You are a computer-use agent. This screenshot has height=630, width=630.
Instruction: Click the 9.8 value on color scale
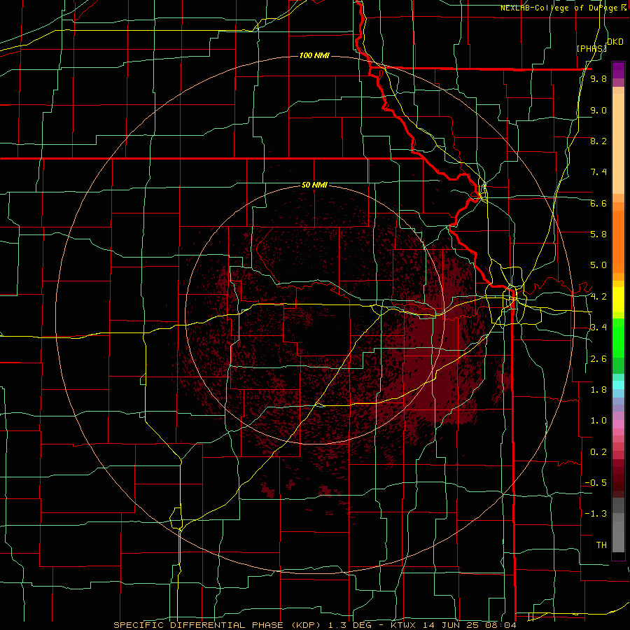click(598, 78)
